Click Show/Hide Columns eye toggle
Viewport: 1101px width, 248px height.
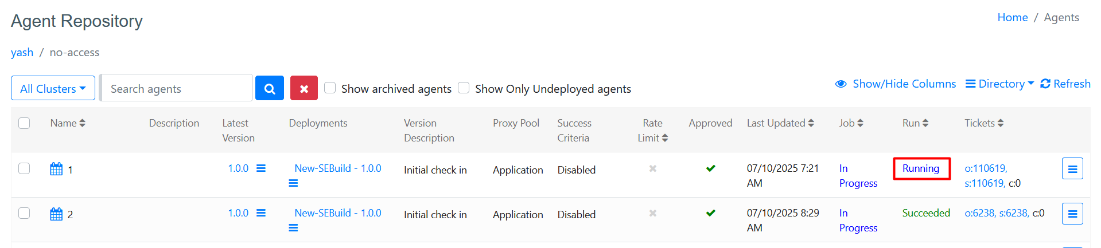tap(896, 84)
